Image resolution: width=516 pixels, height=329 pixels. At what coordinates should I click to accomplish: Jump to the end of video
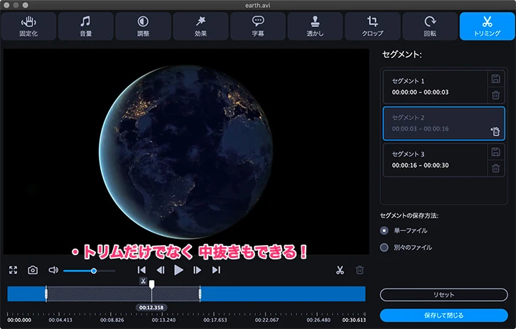(216, 270)
